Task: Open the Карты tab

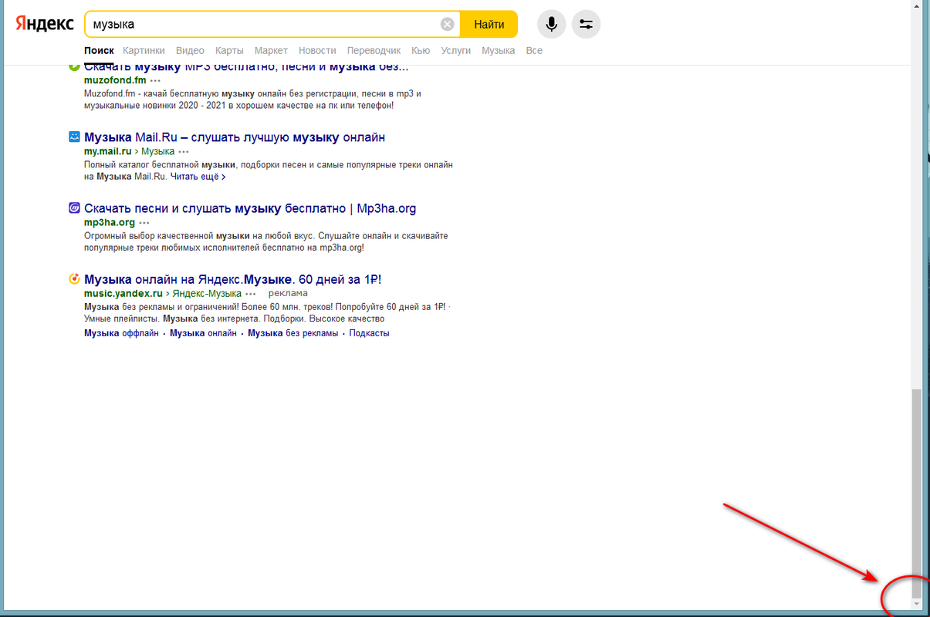Action: click(x=229, y=51)
